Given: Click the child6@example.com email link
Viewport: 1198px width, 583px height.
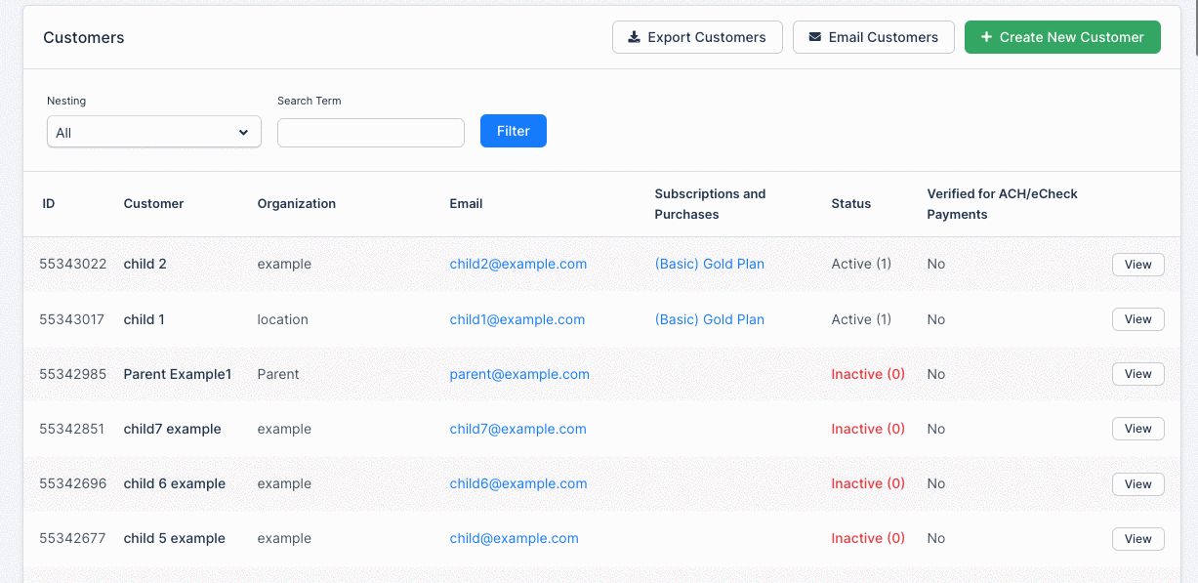Looking at the screenshot, I should click(x=518, y=483).
